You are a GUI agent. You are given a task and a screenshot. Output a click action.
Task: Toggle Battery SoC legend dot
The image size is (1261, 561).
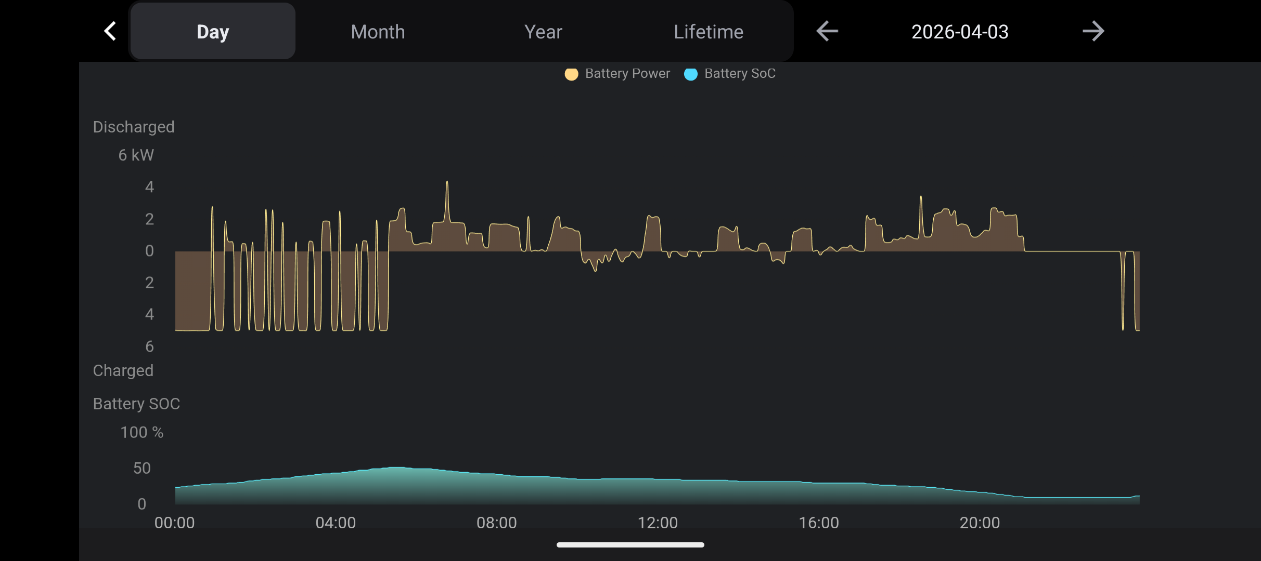click(690, 74)
